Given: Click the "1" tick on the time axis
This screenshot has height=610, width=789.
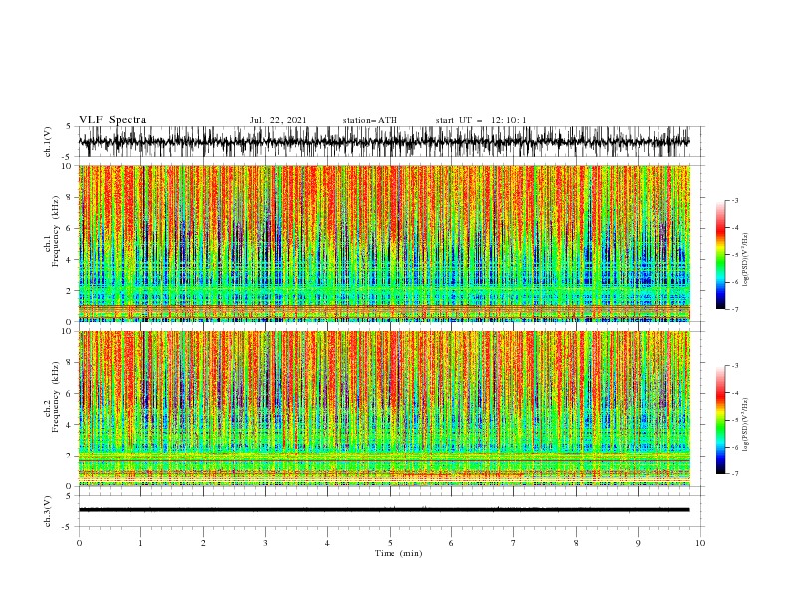Looking at the screenshot, I should (141, 543).
